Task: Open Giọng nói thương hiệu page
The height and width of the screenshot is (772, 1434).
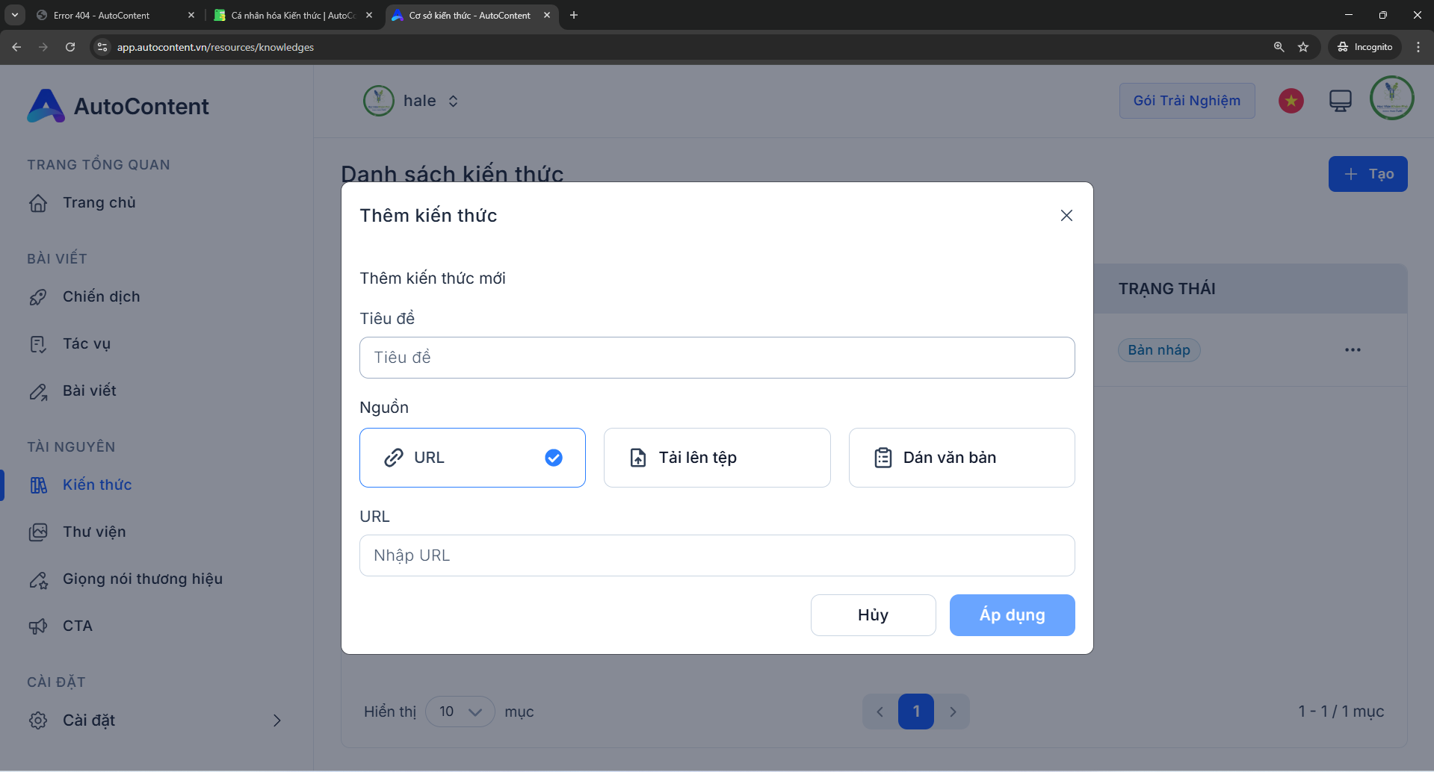Action: [142, 579]
